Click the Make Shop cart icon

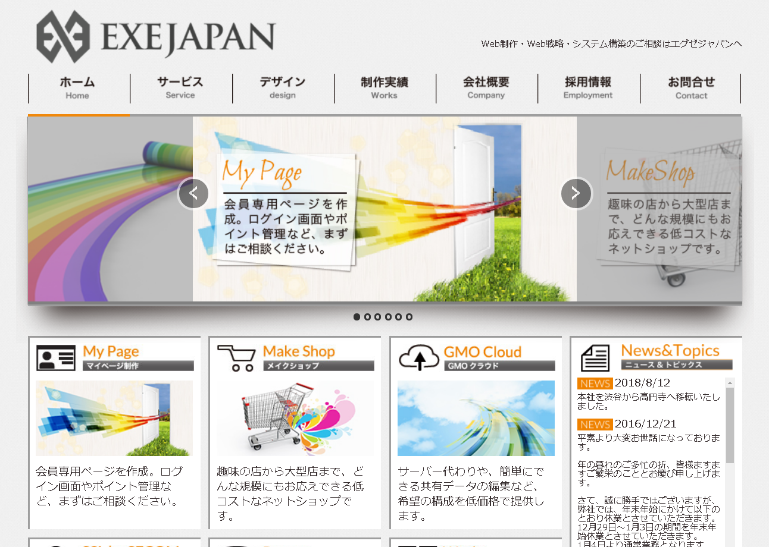(236, 358)
